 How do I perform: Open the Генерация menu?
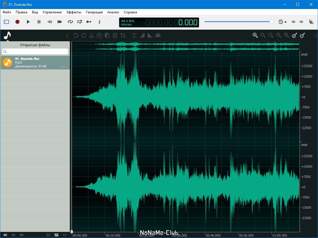click(94, 12)
